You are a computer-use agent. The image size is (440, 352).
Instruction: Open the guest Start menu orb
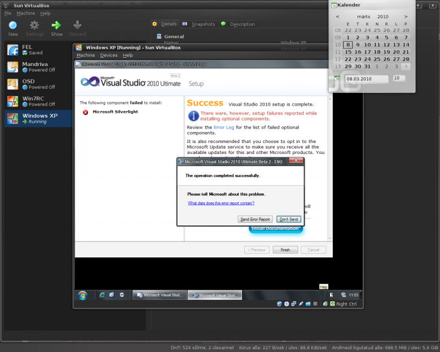(82, 295)
